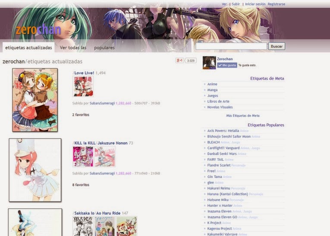330x236 pixels.
Task: Click the 3.029 Google +1 counter
Action: [191, 61]
